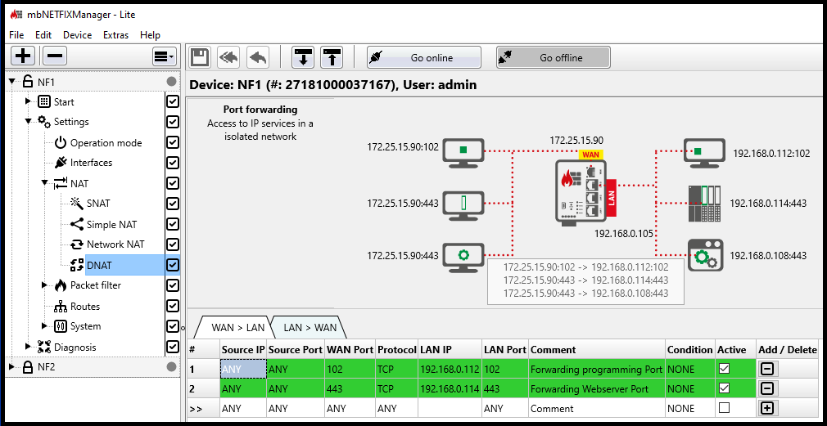The height and width of the screenshot is (426, 827).
Task: Click the Source IP cell of rule 1
Action: coord(243,369)
